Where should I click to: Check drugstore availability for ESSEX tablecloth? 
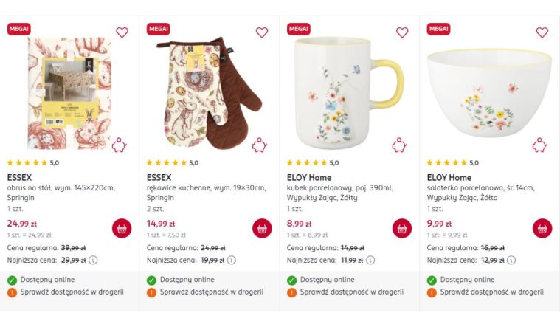pos(72,292)
